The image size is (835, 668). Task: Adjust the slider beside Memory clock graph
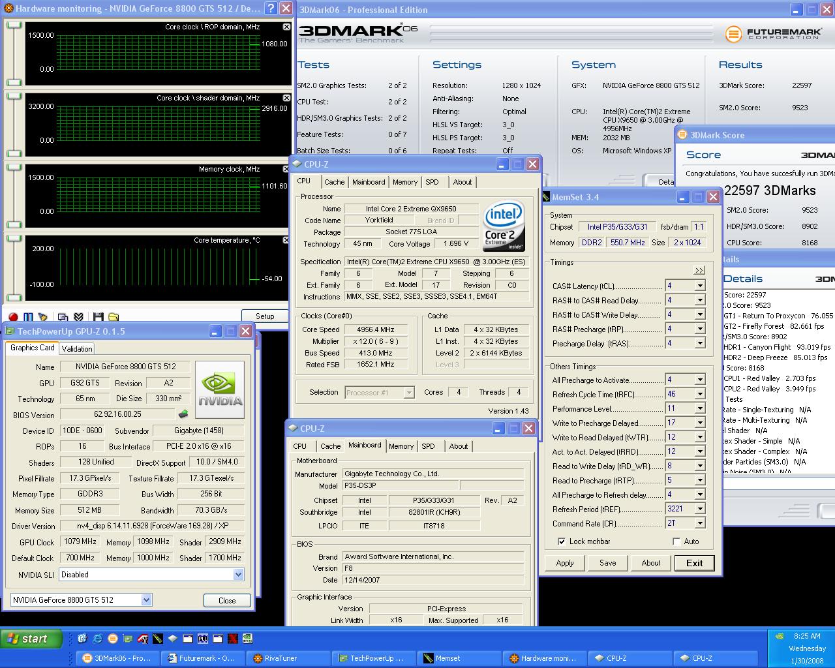[14, 196]
